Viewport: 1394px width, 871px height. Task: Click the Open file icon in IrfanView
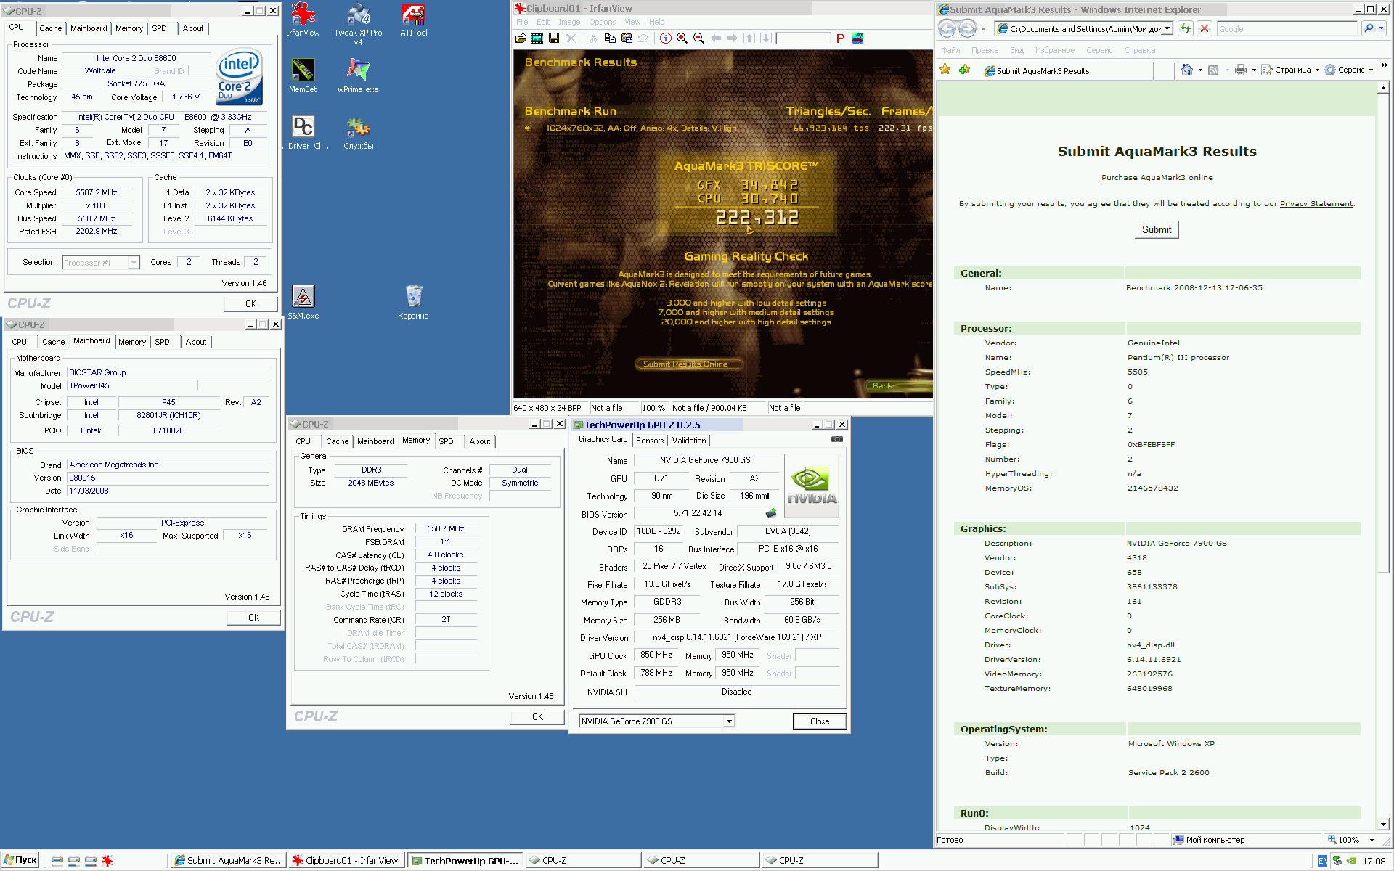coord(521,38)
